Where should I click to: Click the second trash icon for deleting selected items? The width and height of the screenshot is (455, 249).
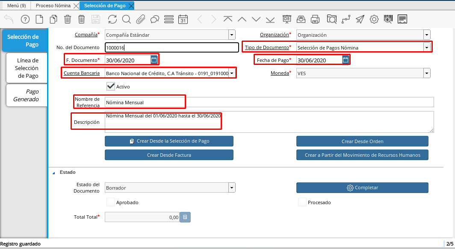pos(82,19)
